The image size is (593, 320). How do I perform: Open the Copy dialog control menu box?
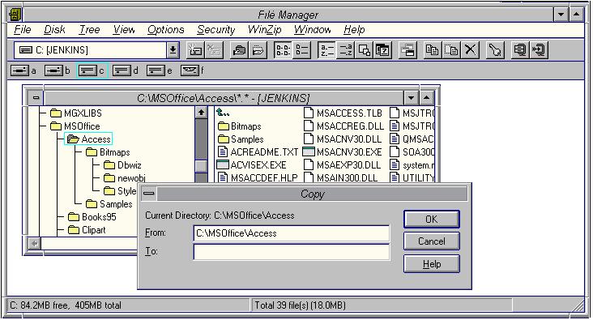tap(148, 194)
